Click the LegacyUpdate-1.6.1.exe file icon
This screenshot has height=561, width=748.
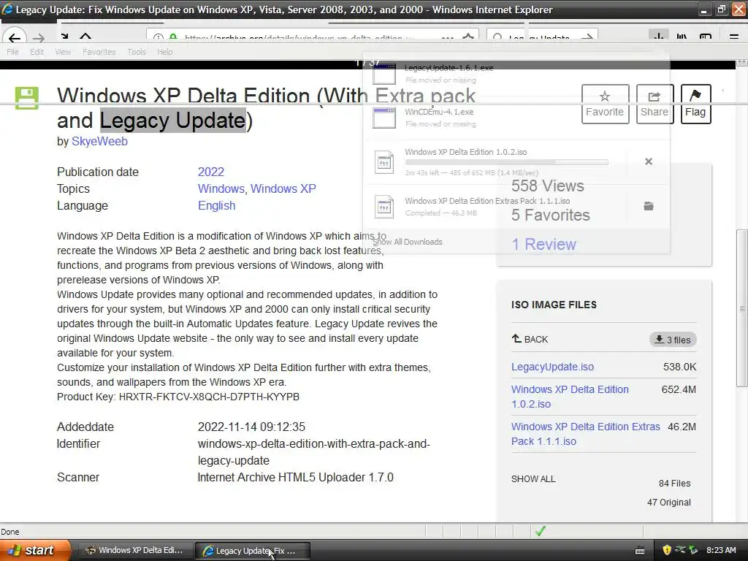384,75
